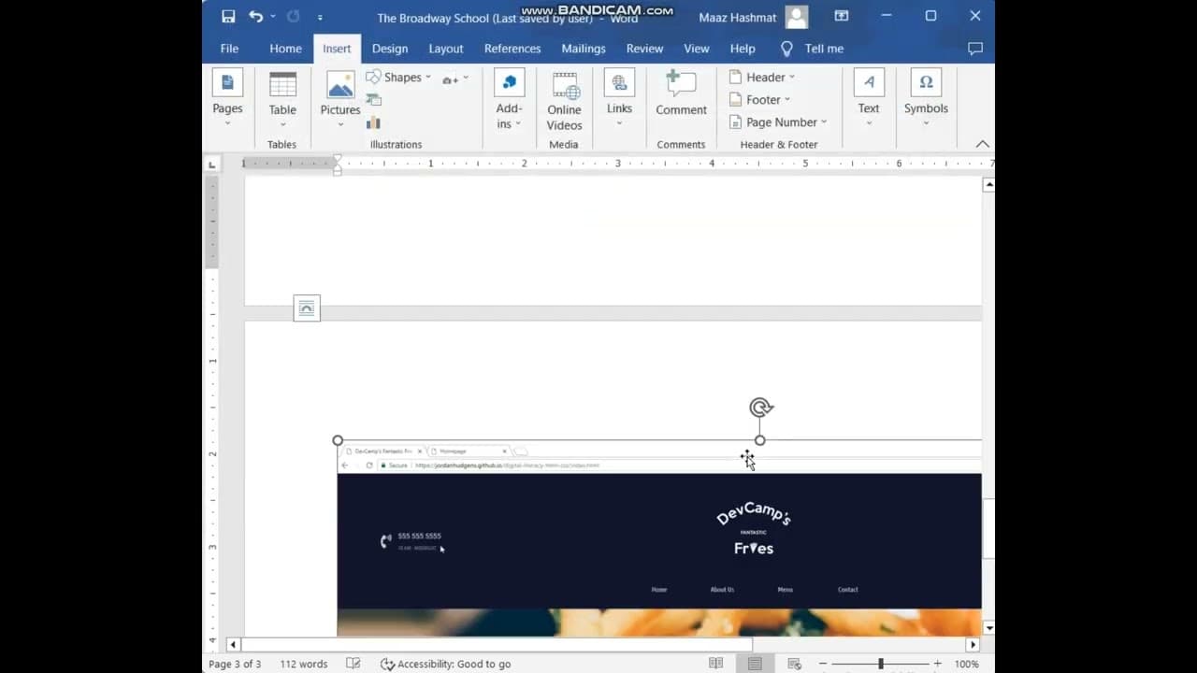Insert a Chart
This screenshot has width=1197, height=673.
373,122
